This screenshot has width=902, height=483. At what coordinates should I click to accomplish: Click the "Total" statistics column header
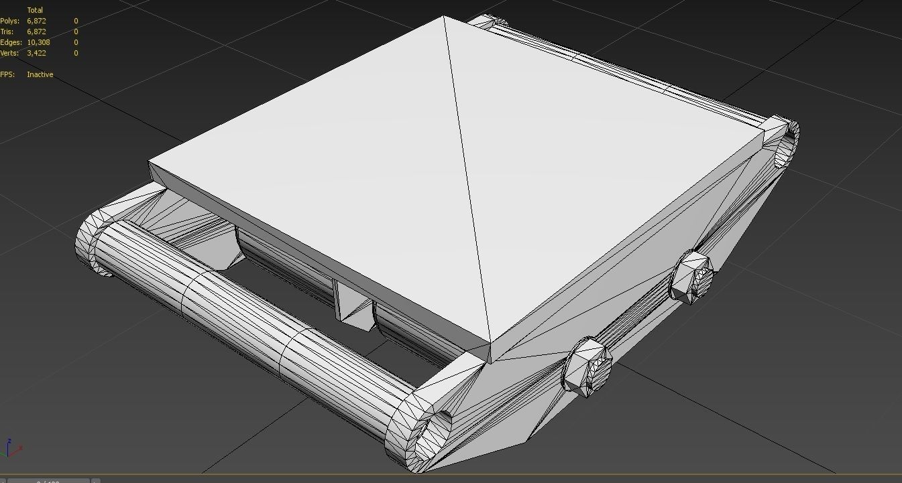point(35,10)
